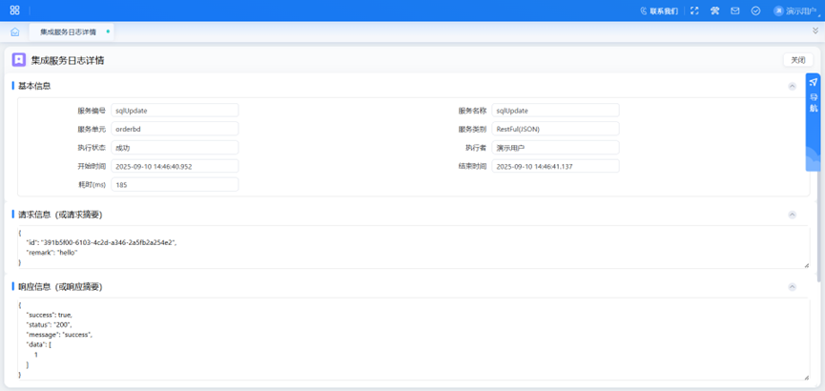Image resolution: width=825 pixels, height=391 pixels.
Task: Open the demo user account menu
Action: pyautogui.click(x=796, y=10)
